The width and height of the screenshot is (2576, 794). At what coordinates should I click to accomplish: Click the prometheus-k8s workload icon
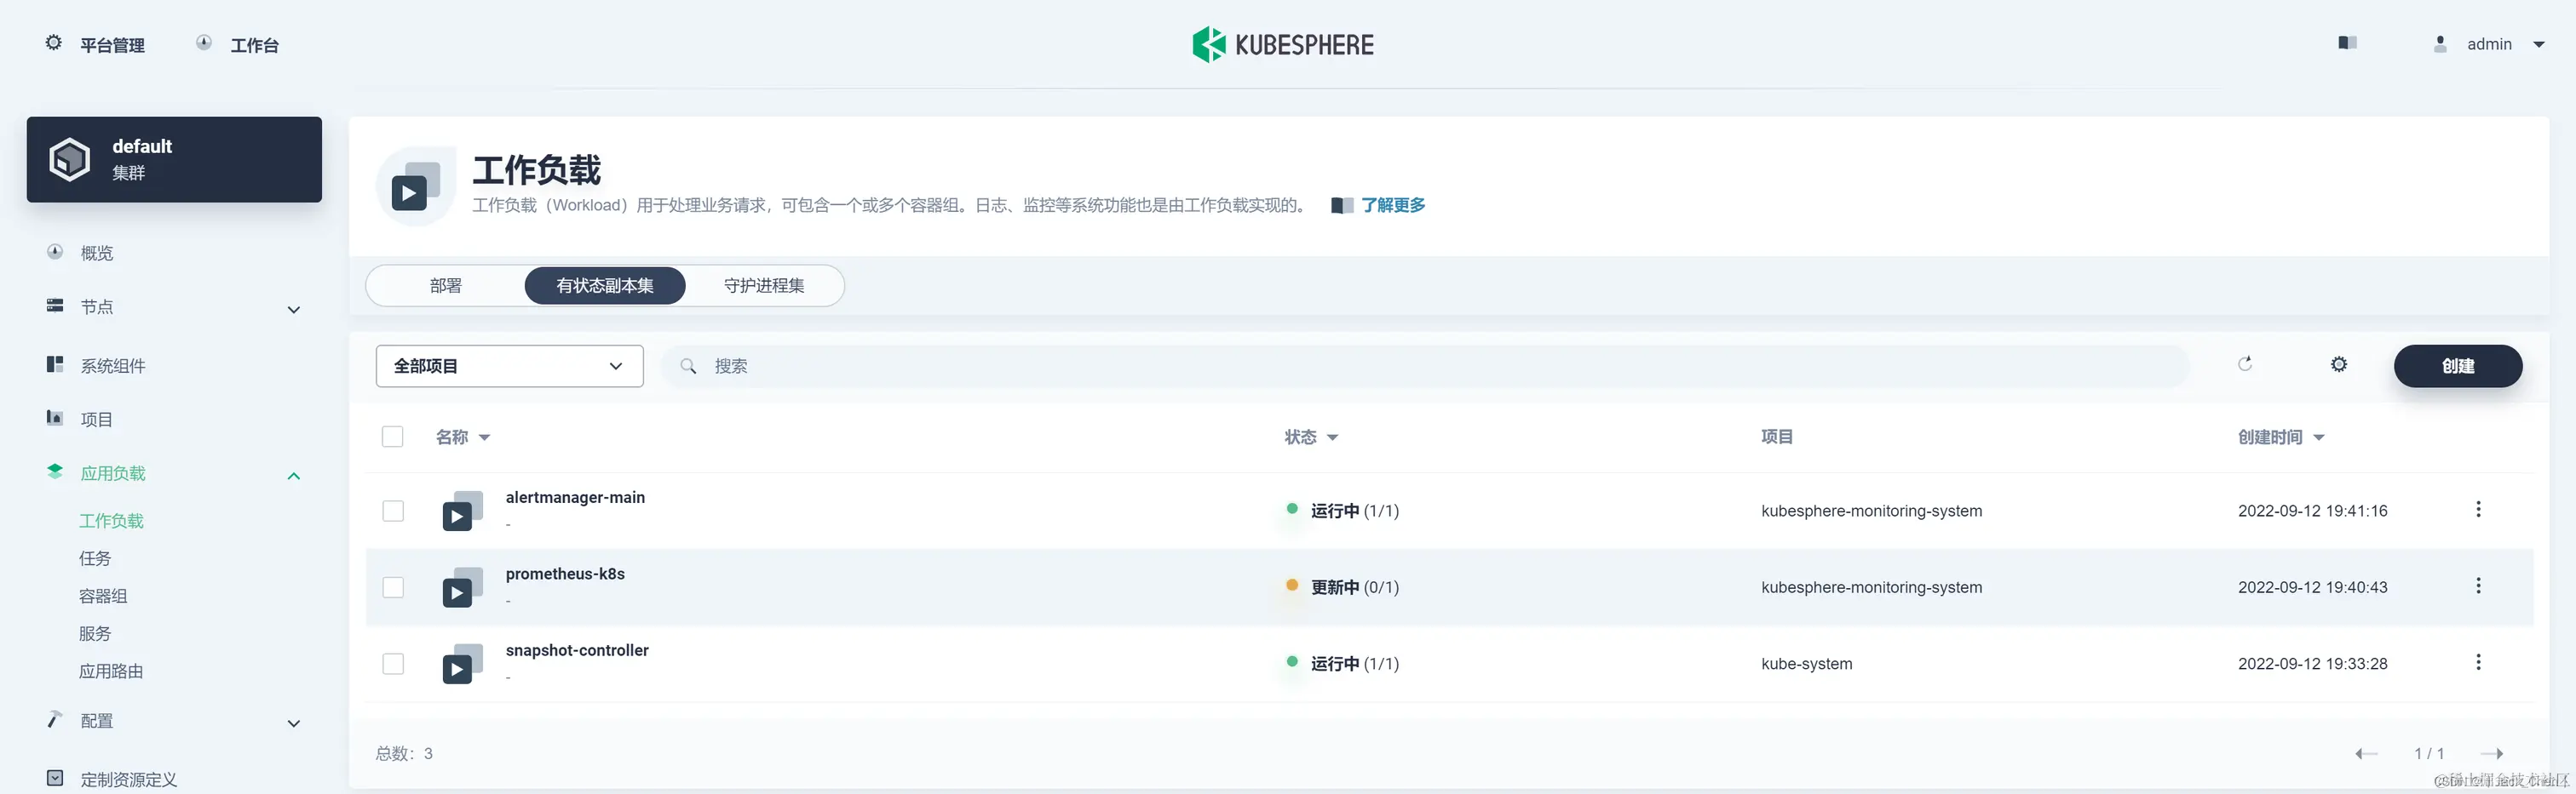(462, 587)
